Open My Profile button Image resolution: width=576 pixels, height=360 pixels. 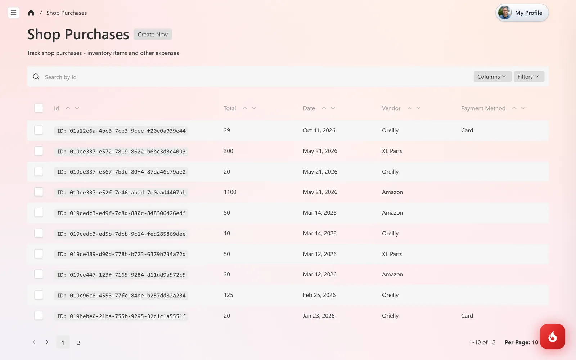coord(522,13)
